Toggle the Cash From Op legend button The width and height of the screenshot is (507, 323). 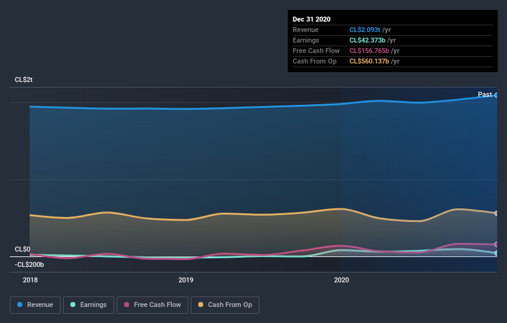point(225,305)
